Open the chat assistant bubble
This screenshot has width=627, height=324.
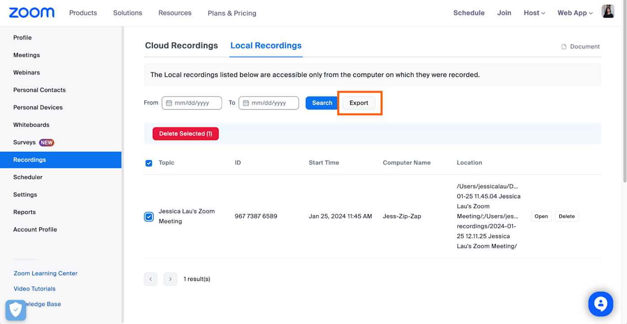coord(600,304)
